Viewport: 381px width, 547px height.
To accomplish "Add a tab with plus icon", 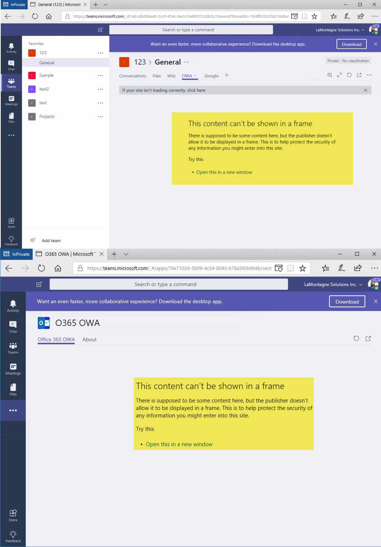I will pyautogui.click(x=227, y=75).
